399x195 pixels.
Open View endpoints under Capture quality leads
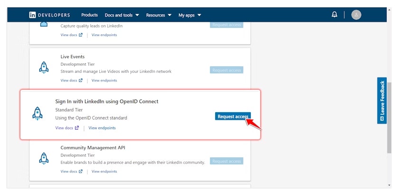tap(104, 35)
